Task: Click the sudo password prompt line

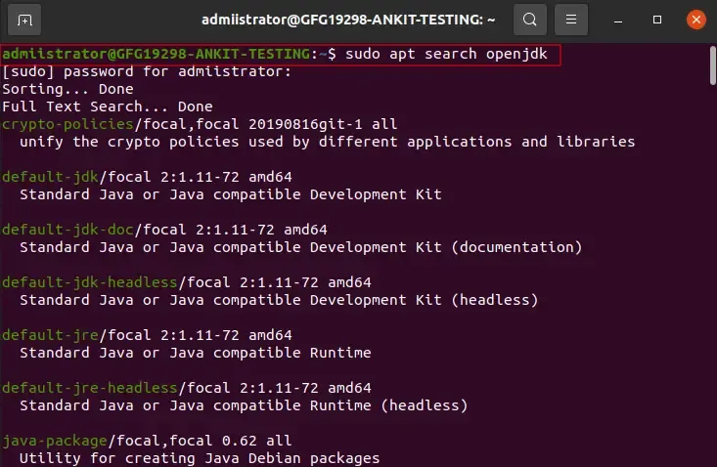Action: click(x=147, y=71)
